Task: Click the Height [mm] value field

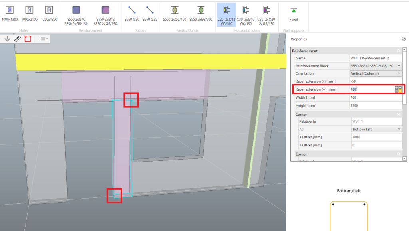Action: point(375,105)
